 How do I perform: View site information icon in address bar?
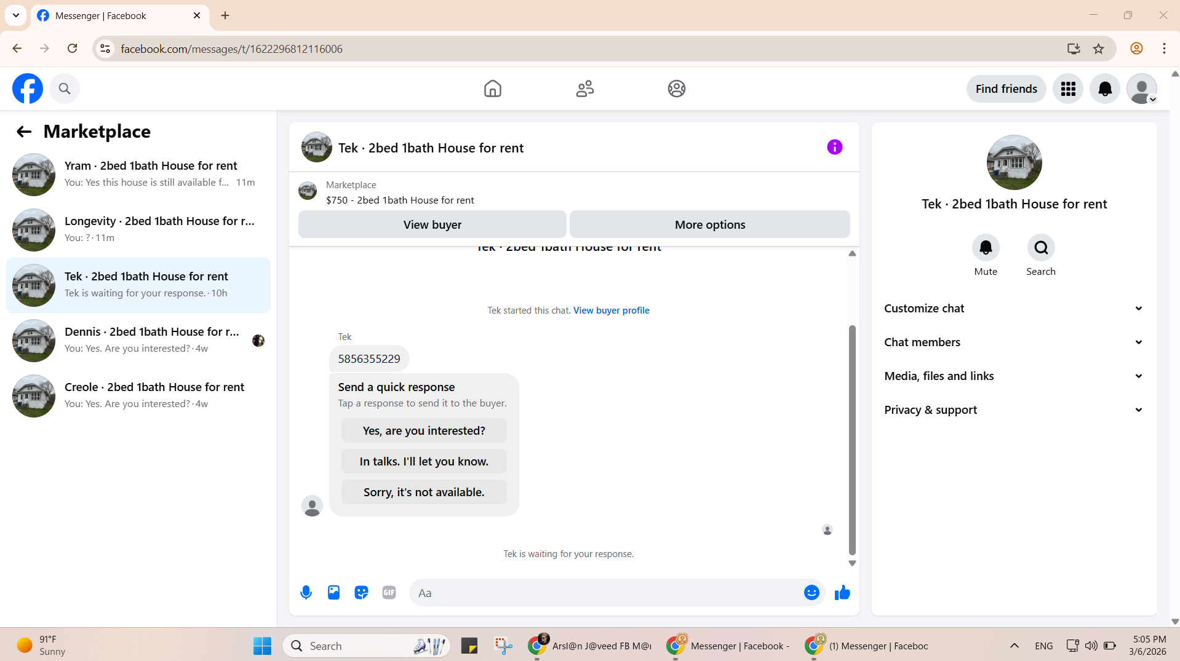pyautogui.click(x=105, y=49)
